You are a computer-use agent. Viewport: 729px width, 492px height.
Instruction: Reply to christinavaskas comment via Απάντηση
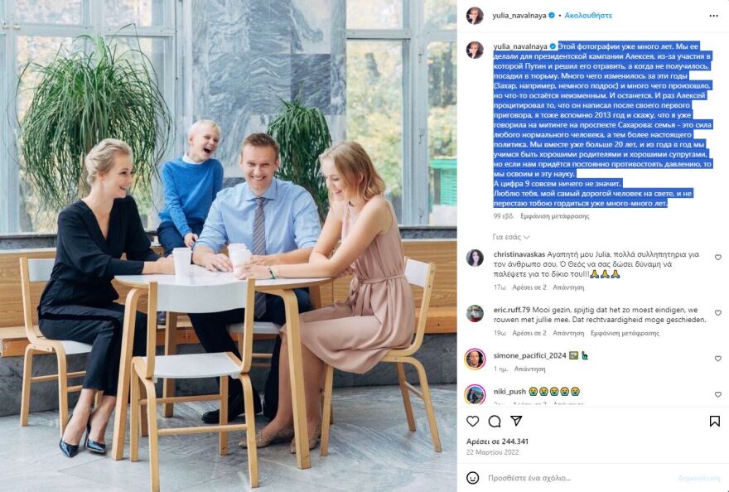[568, 287]
